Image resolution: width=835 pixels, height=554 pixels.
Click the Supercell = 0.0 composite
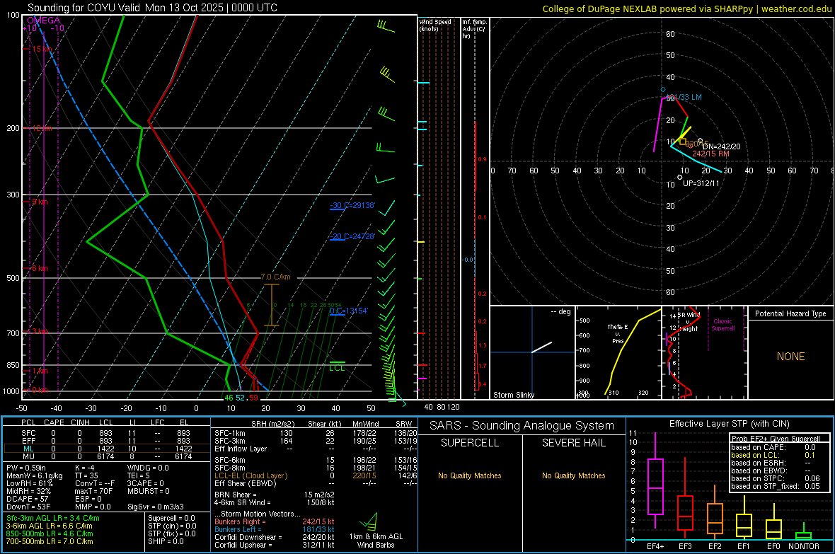(171, 518)
